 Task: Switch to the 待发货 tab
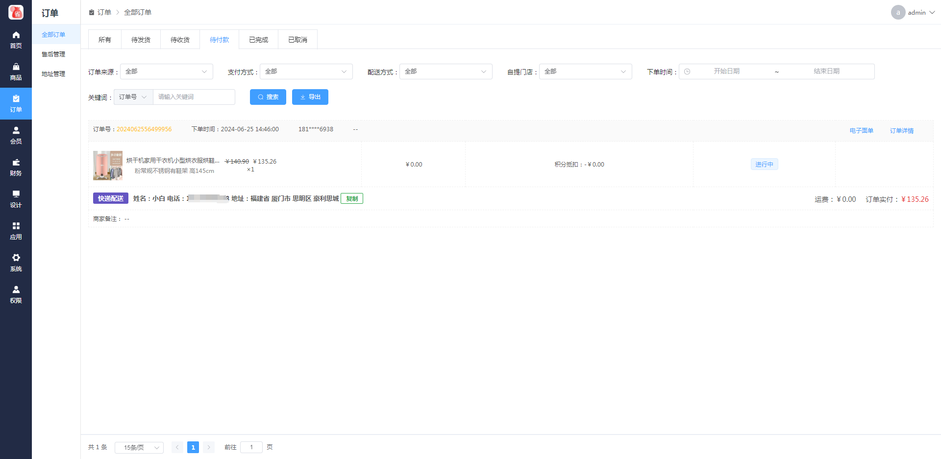pos(141,40)
